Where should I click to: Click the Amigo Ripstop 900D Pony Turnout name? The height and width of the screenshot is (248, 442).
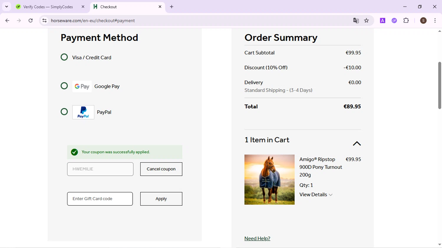pos(321,167)
